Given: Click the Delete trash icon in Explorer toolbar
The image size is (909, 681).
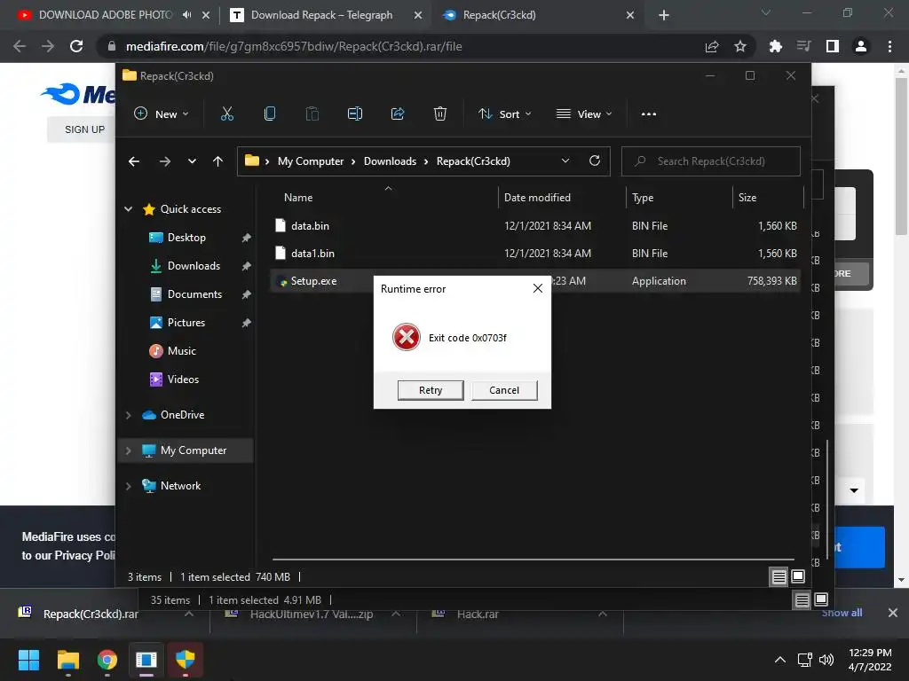Looking at the screenshot, I should click(440, 114).
